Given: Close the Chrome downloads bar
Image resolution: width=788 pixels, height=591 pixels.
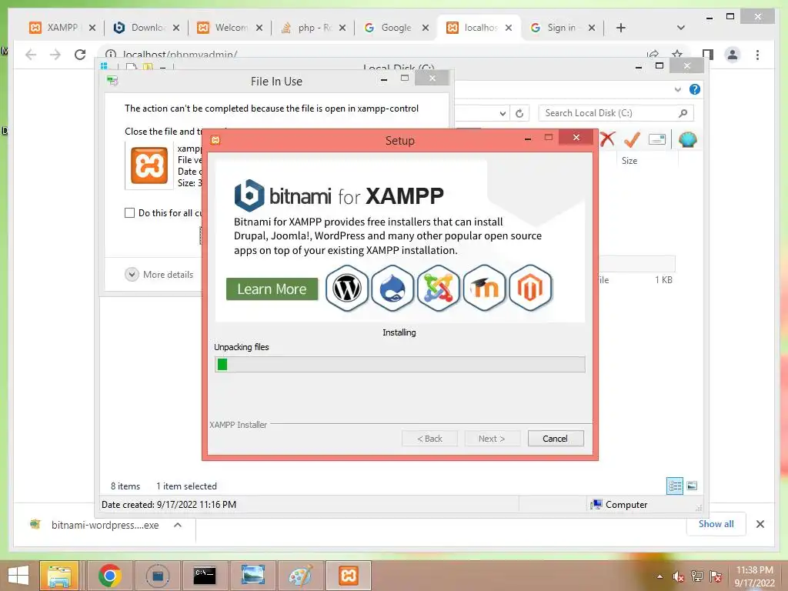Looking at the screenshot, I should [760, 524].
